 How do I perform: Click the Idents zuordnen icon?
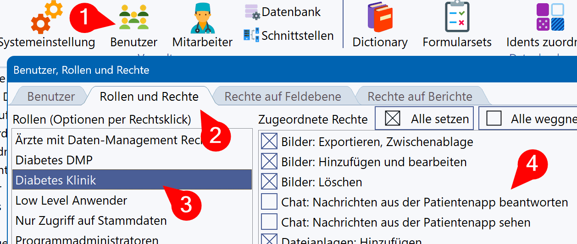click(550, 17)
